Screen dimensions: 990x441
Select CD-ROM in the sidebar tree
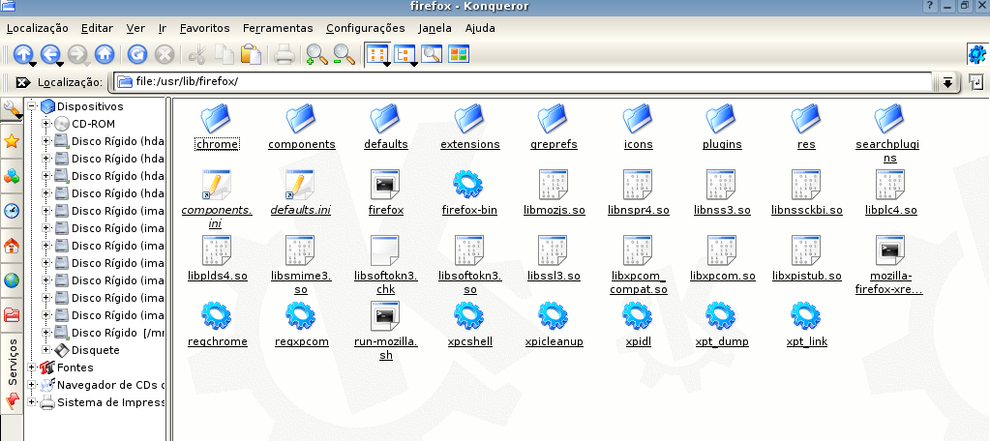[x=94, y=124]
